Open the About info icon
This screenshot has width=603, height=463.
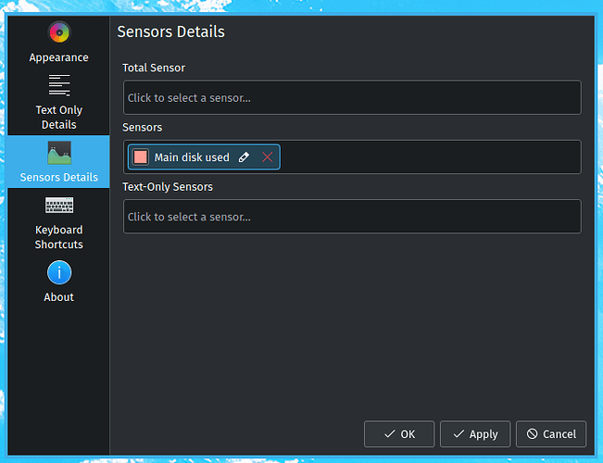59,272
